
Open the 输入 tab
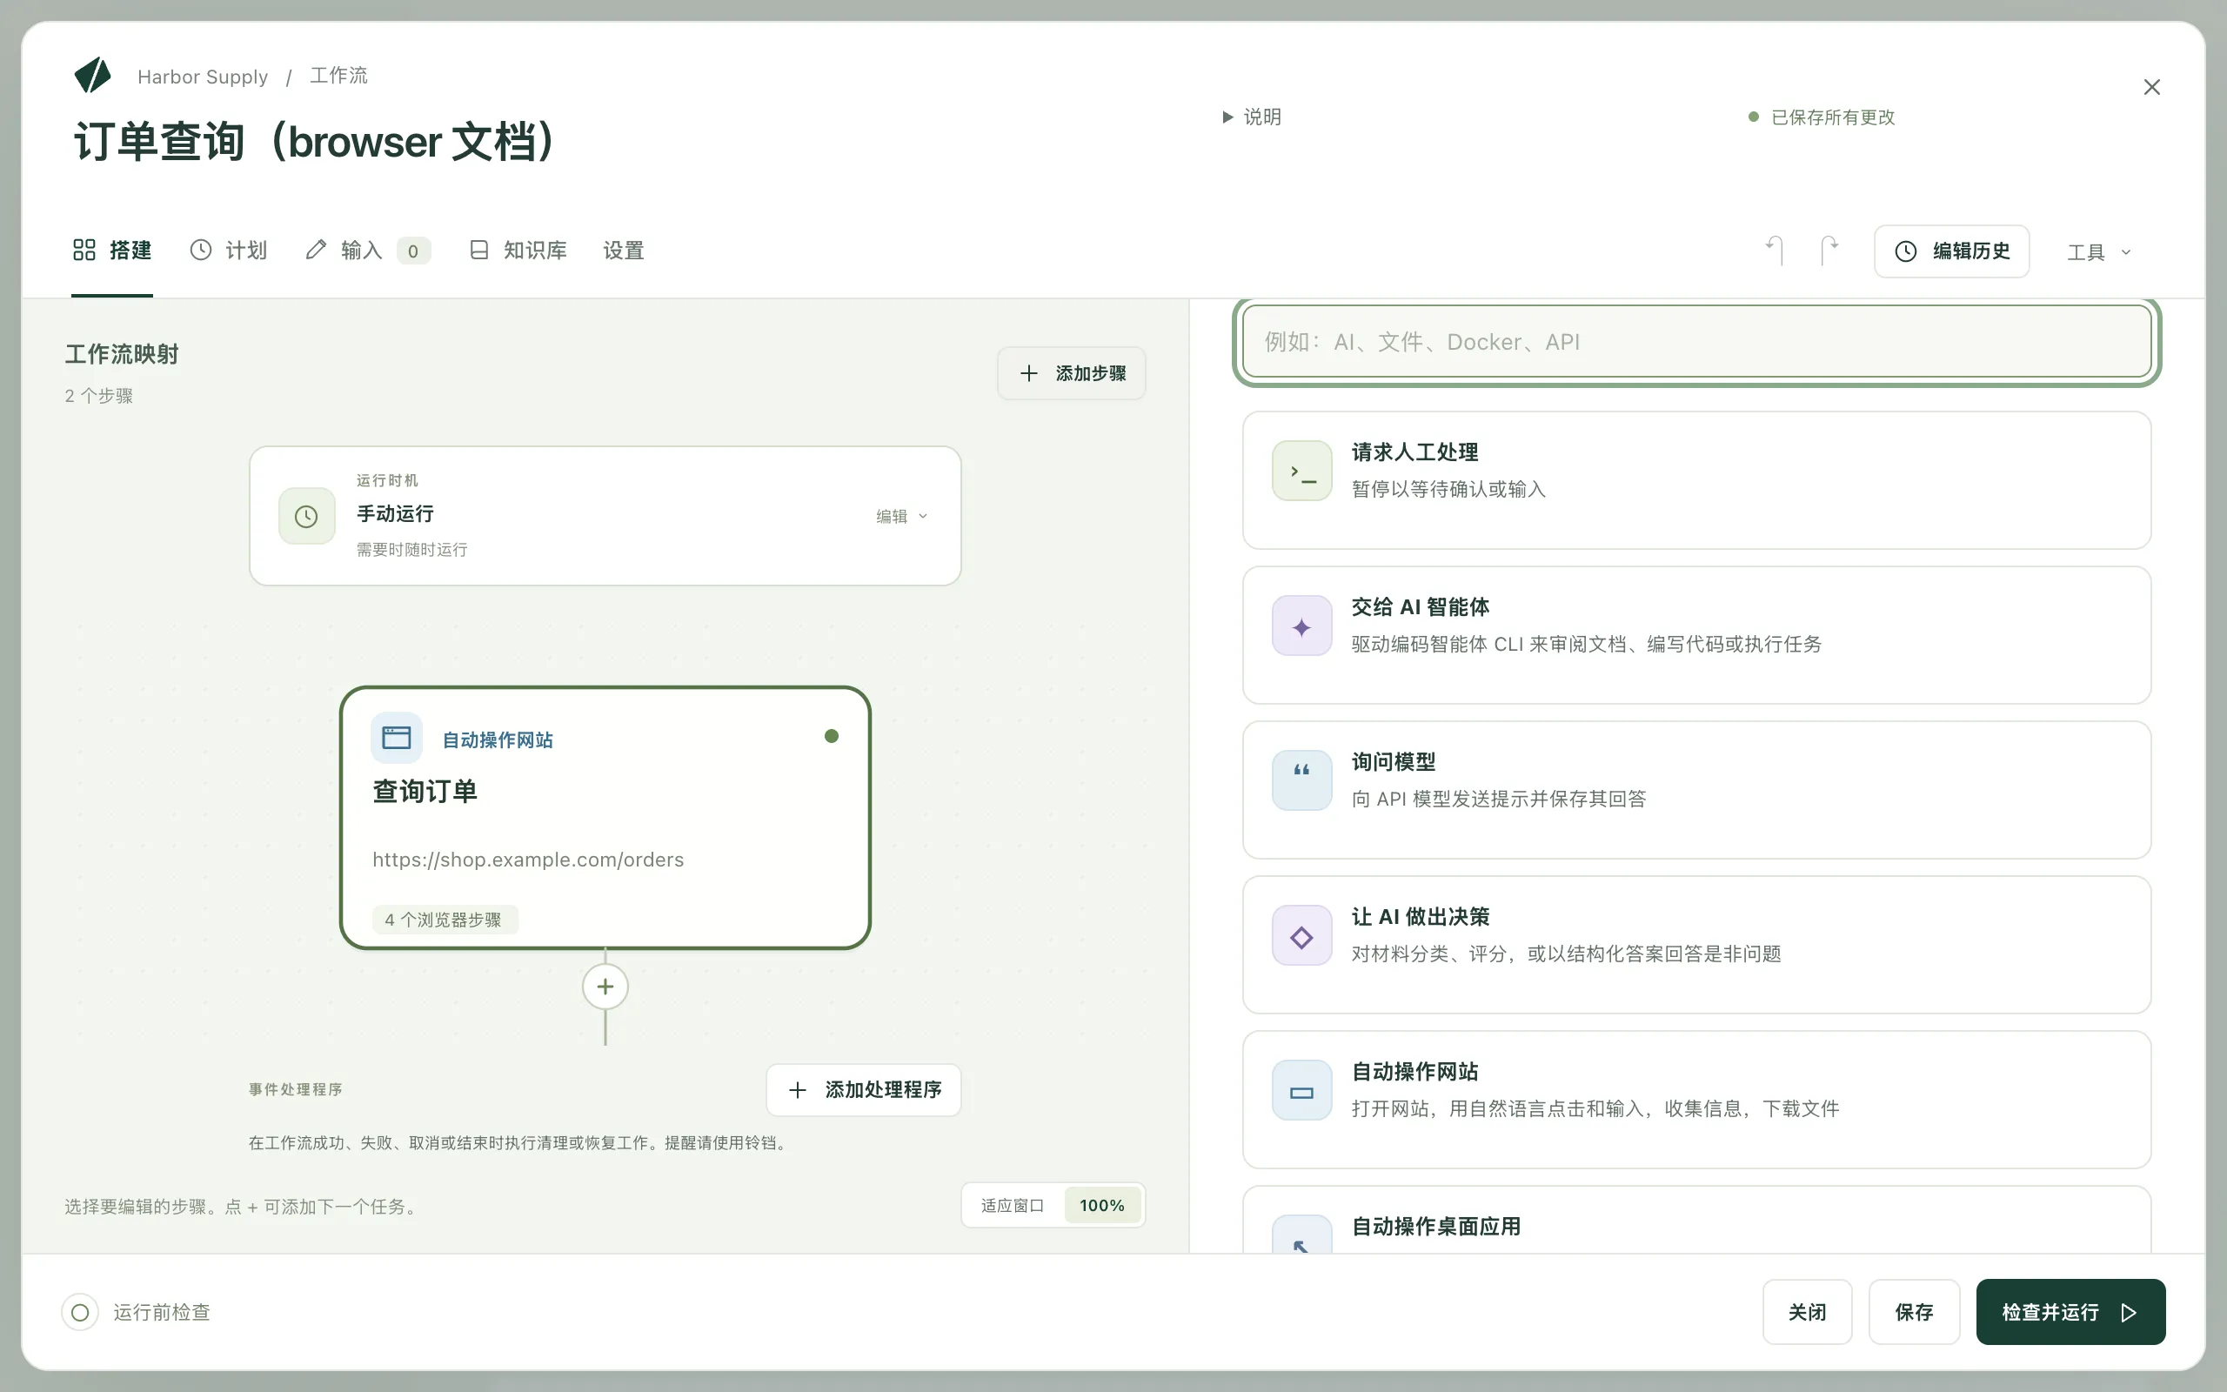pyautogui.click(x=367, y=251)
